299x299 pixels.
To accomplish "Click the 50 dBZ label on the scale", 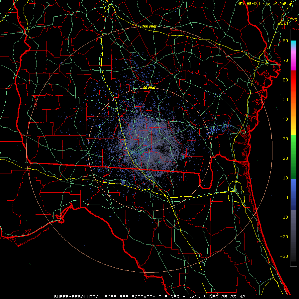I will click(285, 100).
